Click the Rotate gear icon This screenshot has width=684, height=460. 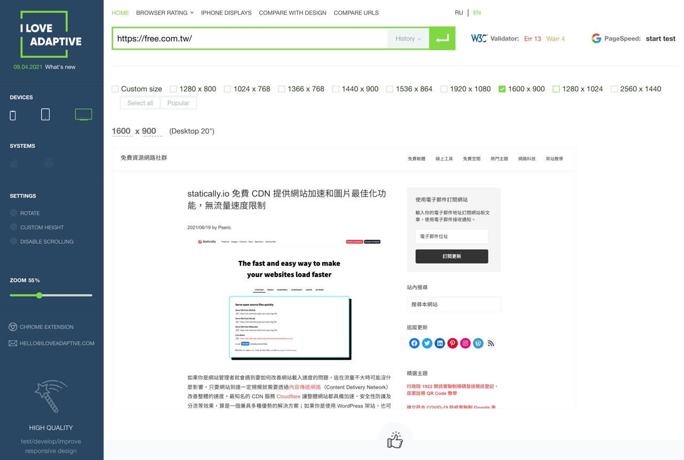13,213
